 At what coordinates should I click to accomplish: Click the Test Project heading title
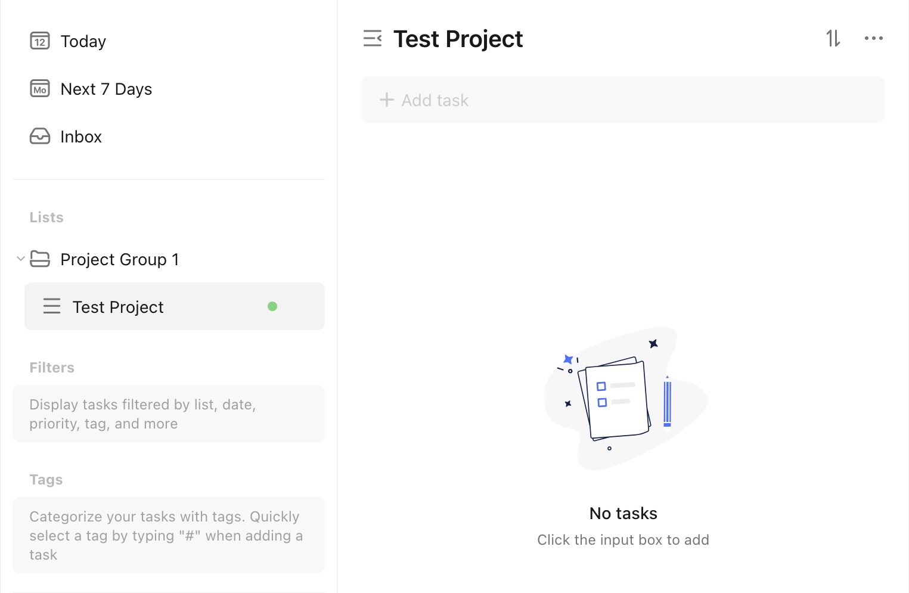[458, 39]
